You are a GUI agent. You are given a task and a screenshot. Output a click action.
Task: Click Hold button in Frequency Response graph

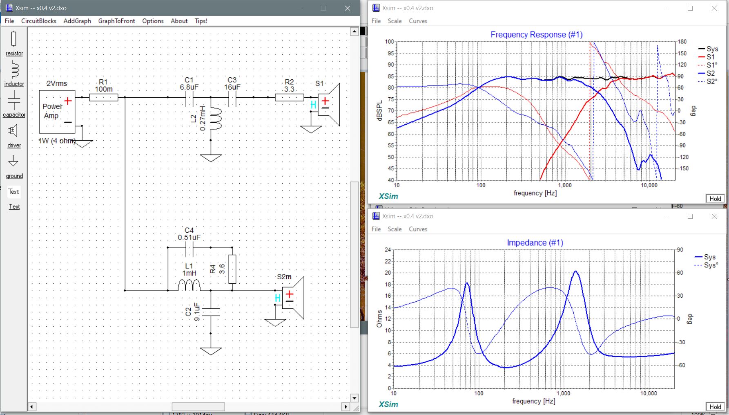(715, 199)
